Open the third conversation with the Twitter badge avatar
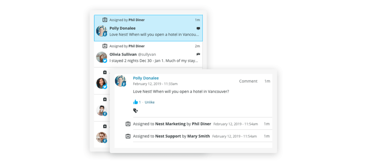The image size is (366, 162). click(x=102, y=83)
